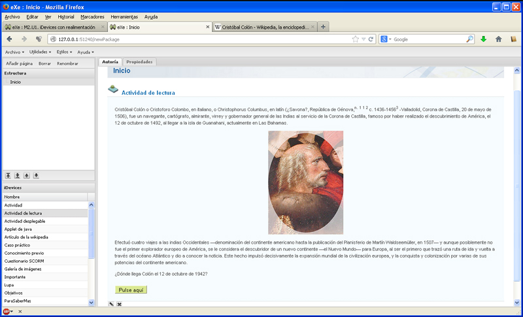This screenshot has width=523, height=317.
Task: Add the Cuestionario SCORM iDevice
Action: tap(45, 261)
